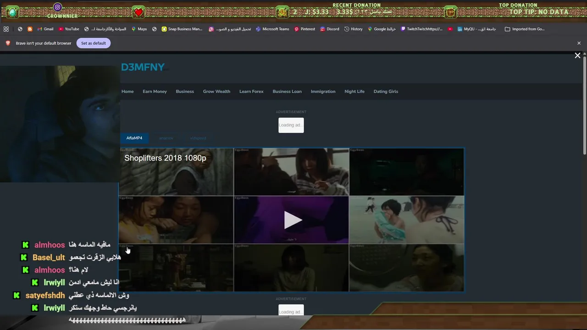Open the تحميل الفيديو video downloader bookmark

(x=230, y=29)
